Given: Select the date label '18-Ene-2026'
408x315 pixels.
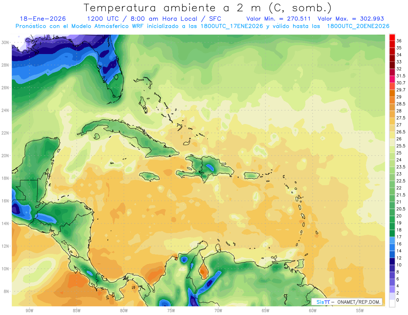Looking at the screenshot, I should pos(43,19).
